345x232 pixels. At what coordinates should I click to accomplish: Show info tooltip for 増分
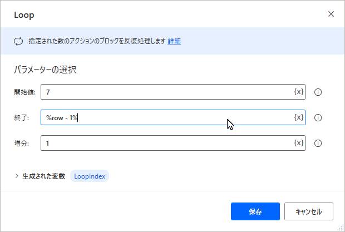(318, 144)
